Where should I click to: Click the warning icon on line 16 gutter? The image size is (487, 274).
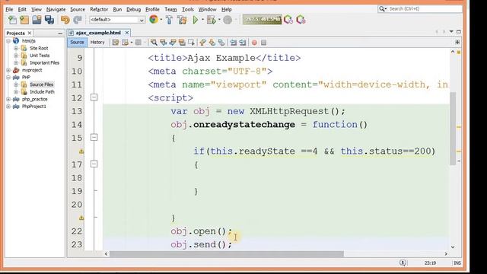point(81,151)
